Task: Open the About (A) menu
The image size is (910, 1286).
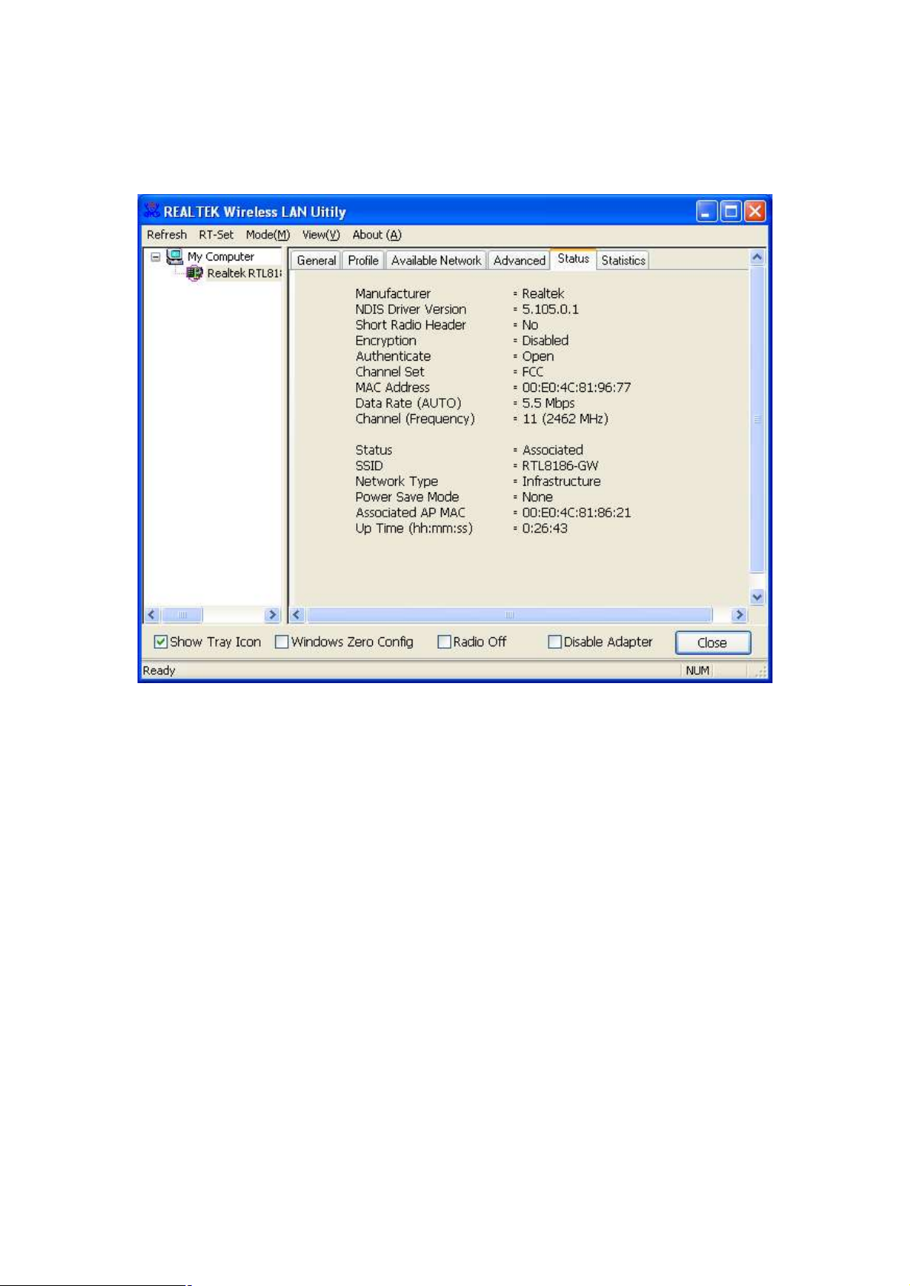Action: 377,235
